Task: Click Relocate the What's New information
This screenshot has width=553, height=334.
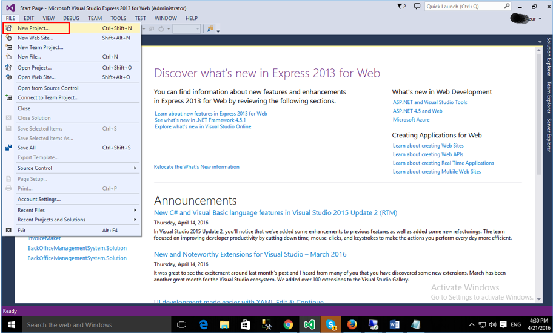Action: tap(196, 167)
